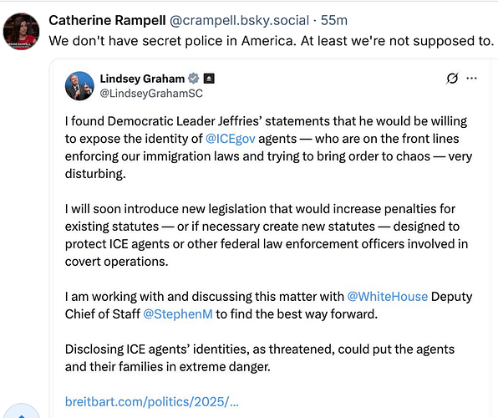Click the Catherine Rampell display name
Screen dimensions: 498x418
(107, 20)
